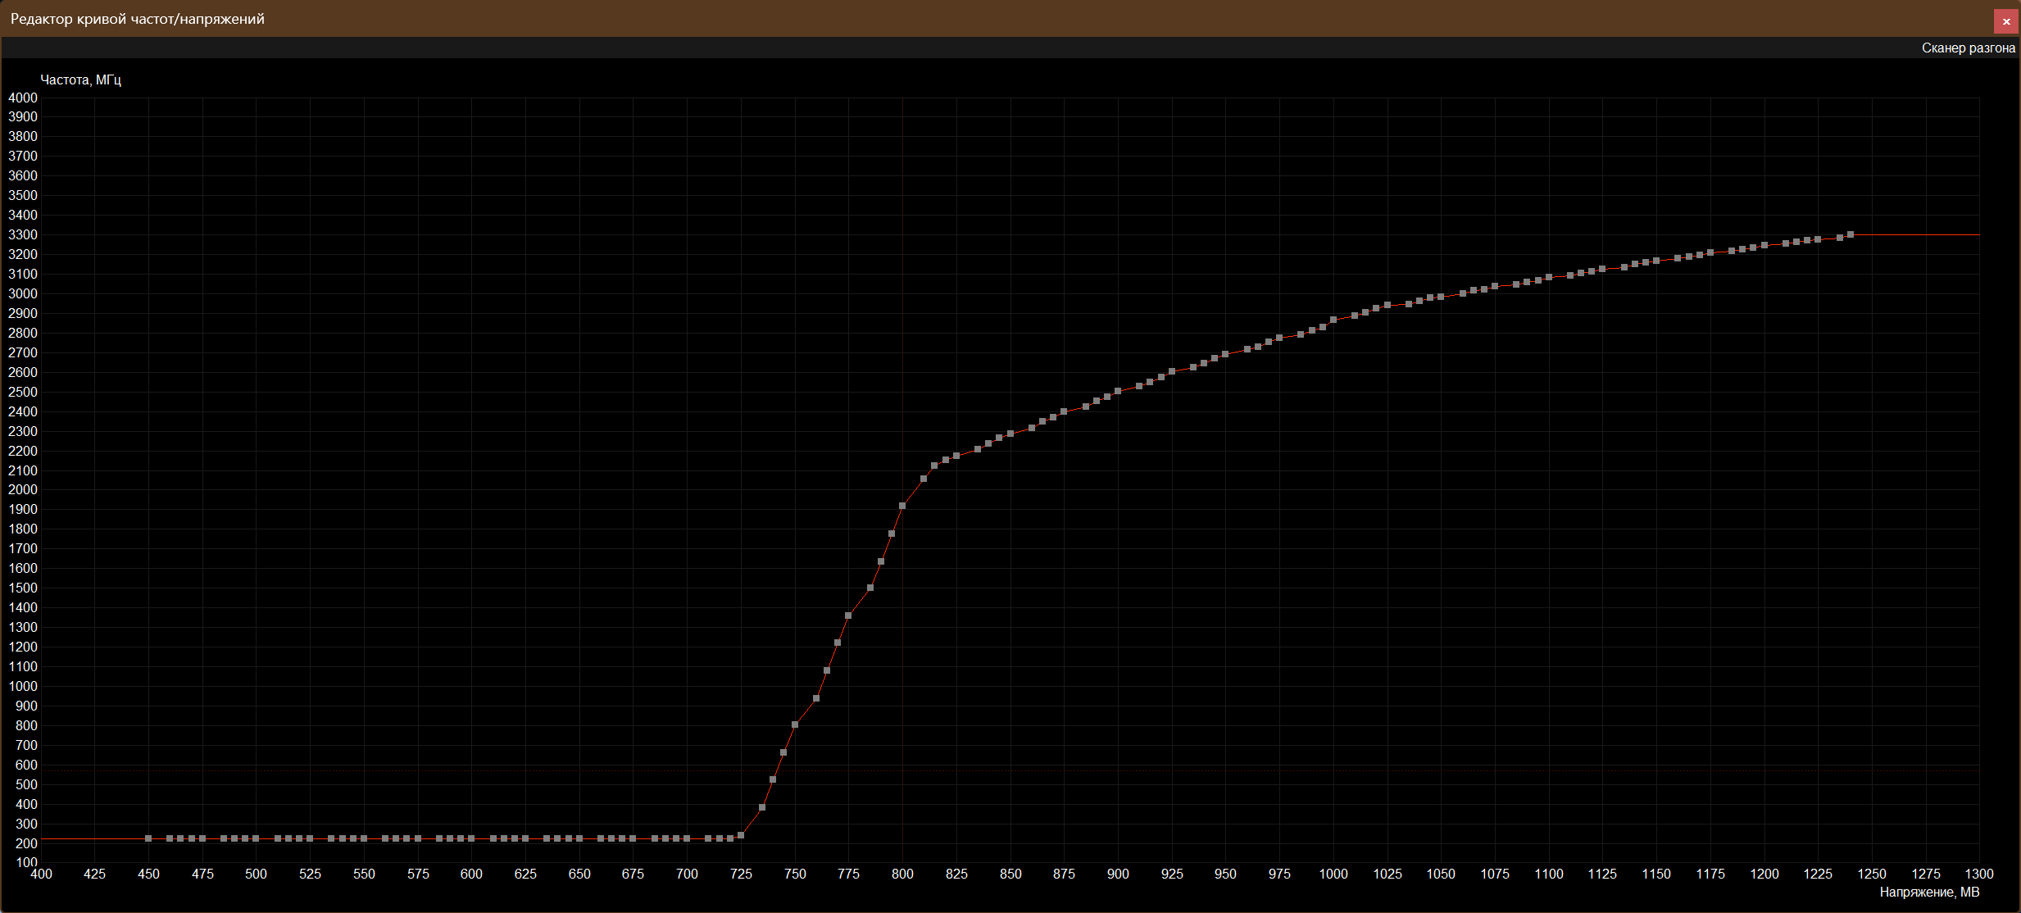The image size is (2021, 913).
Task: Select the curve point at 700 mV
Action: 687,838
